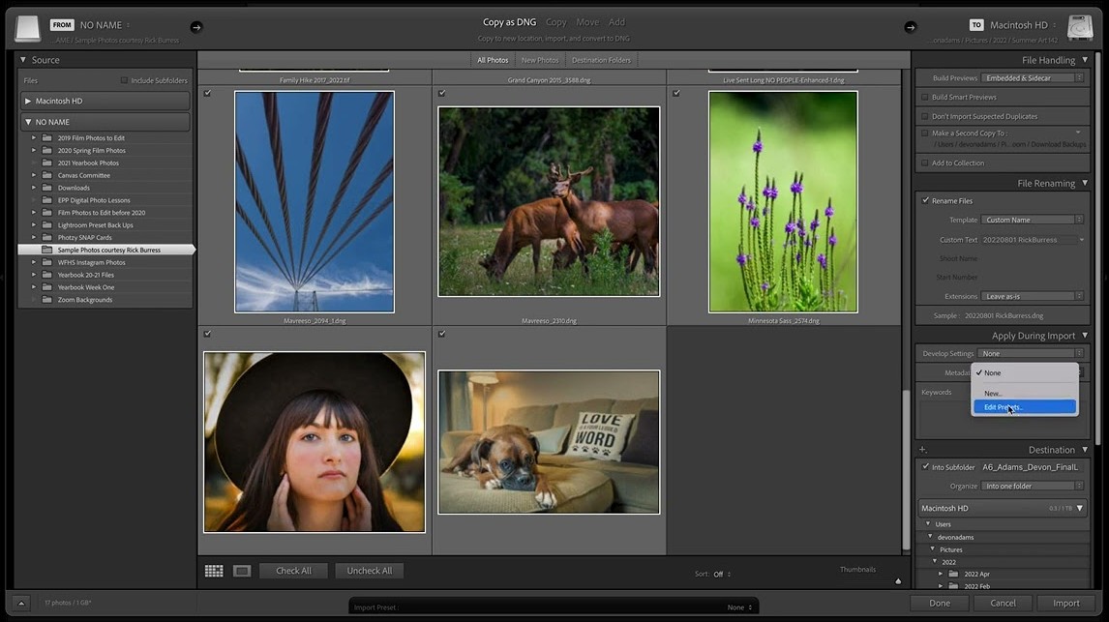Screen dimensions: 1109x622
Task: Open Build Previews dropdown
Action: pyautogui.click(x=1032, y=77)
